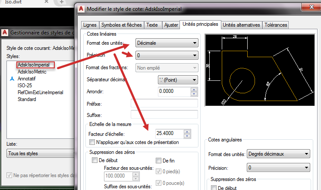The width and height of the screenshot is (321, 190).
Task: Decrease Facteur des sous-unités with down arrow
Action: 136,179
